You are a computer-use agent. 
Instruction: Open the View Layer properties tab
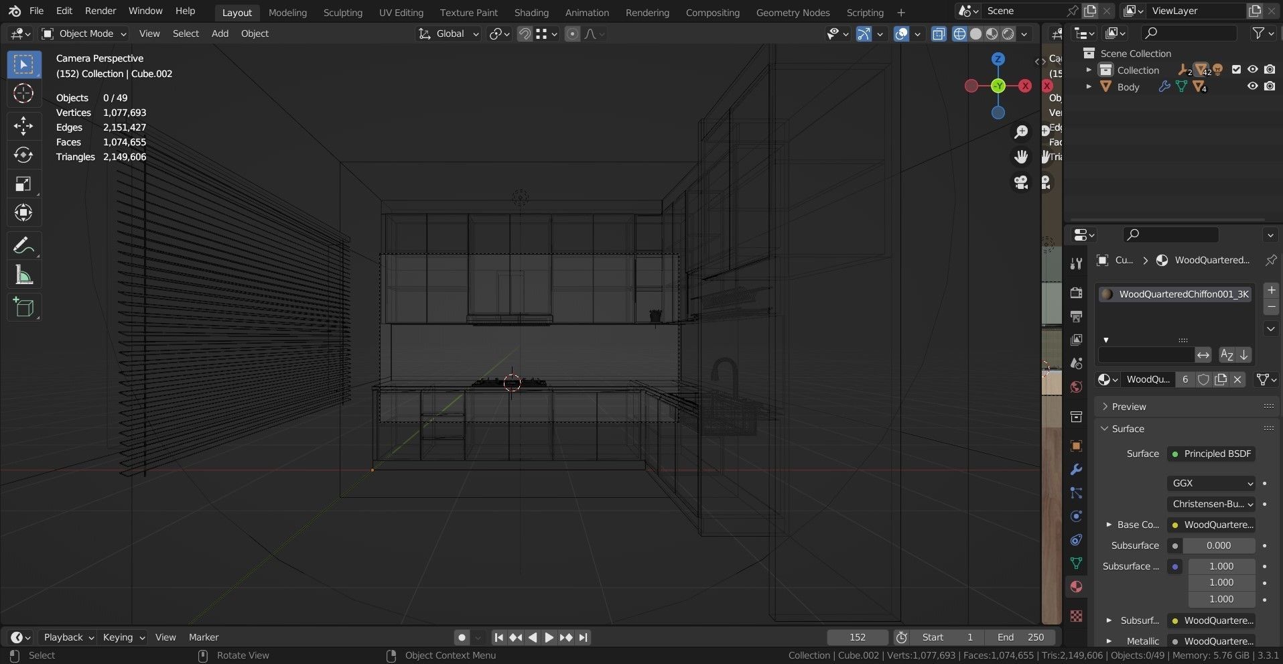pyautogui.click(x=1076, y=340)
